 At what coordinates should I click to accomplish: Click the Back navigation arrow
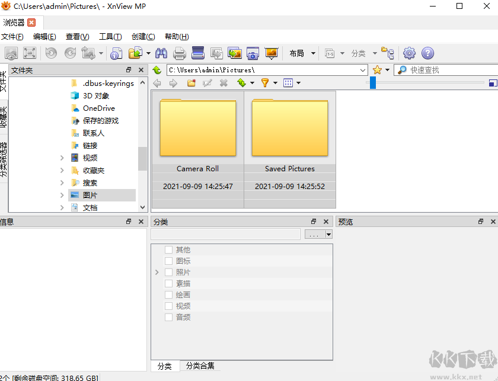point(157,82)
